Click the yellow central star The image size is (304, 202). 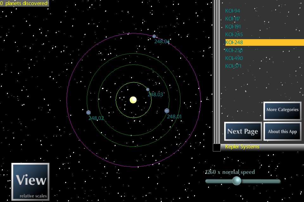133,100
